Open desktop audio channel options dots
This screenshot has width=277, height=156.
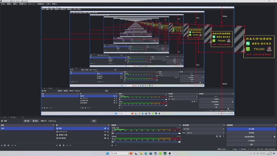point(113,139)
